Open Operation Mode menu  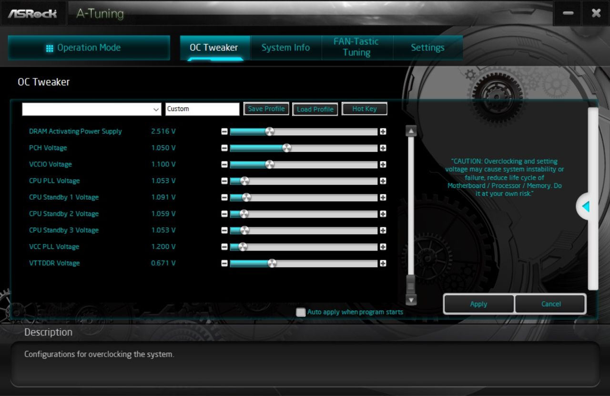[89, 48]
